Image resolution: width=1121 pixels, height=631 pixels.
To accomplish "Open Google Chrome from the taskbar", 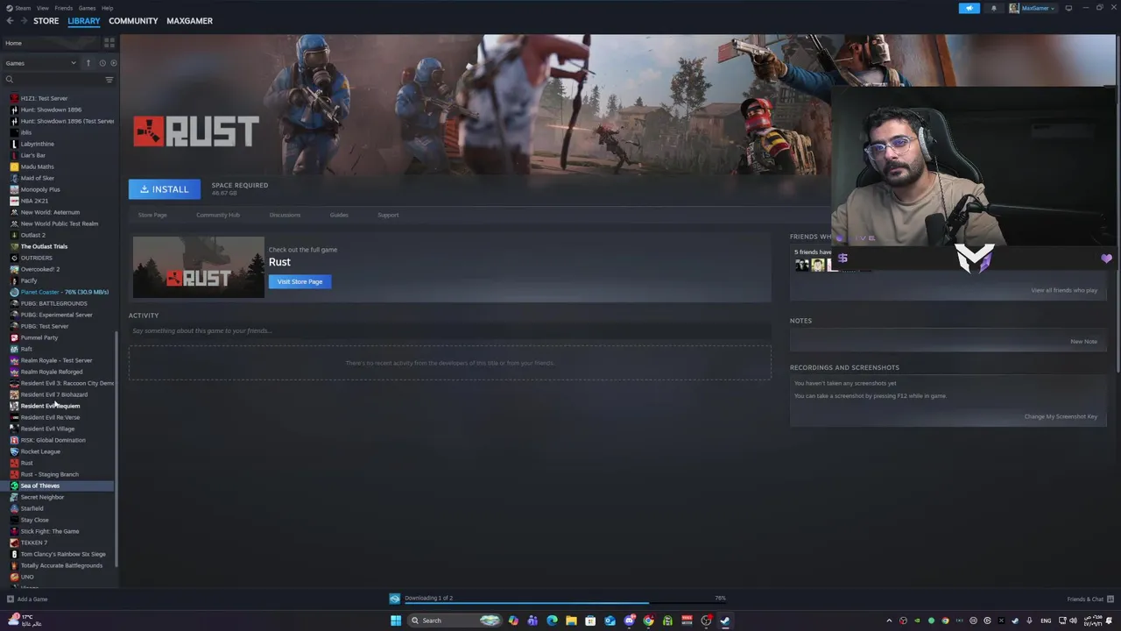I will (648, 620).
